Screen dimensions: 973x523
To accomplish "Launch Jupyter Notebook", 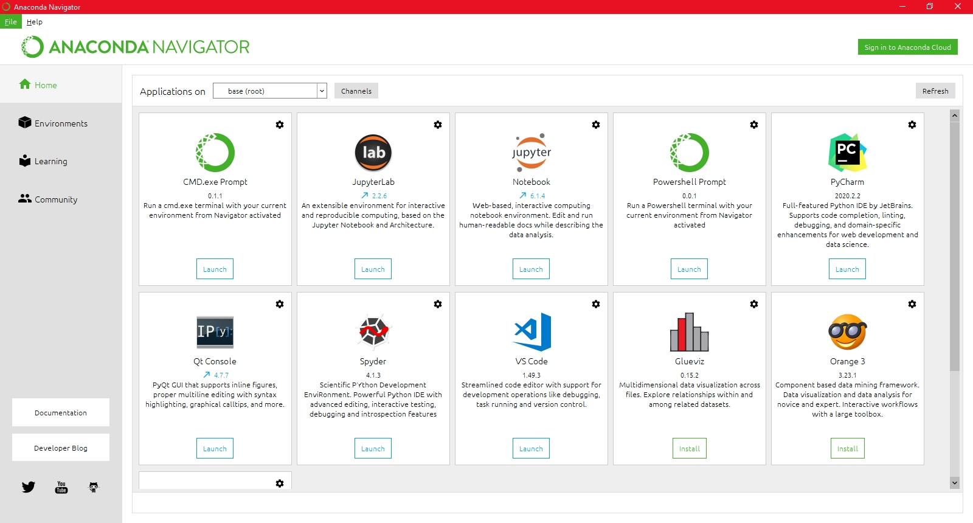I will coord(531,269).
